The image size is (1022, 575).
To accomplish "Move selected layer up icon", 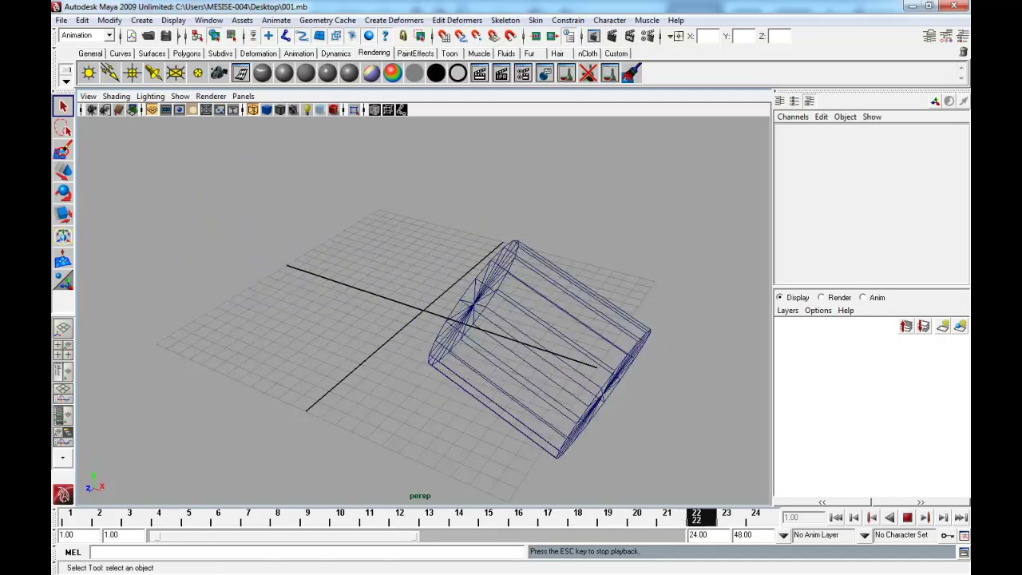I will (906, 326).
